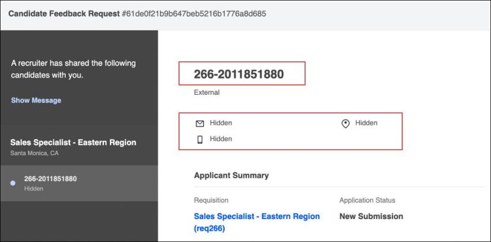
Task: Click the Hidden text next to the envelope
Action: point(221,123)
